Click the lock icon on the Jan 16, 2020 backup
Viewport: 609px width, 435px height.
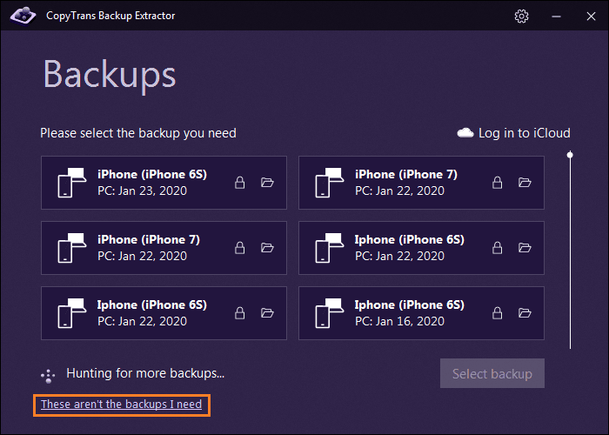[x=497, y=313]
